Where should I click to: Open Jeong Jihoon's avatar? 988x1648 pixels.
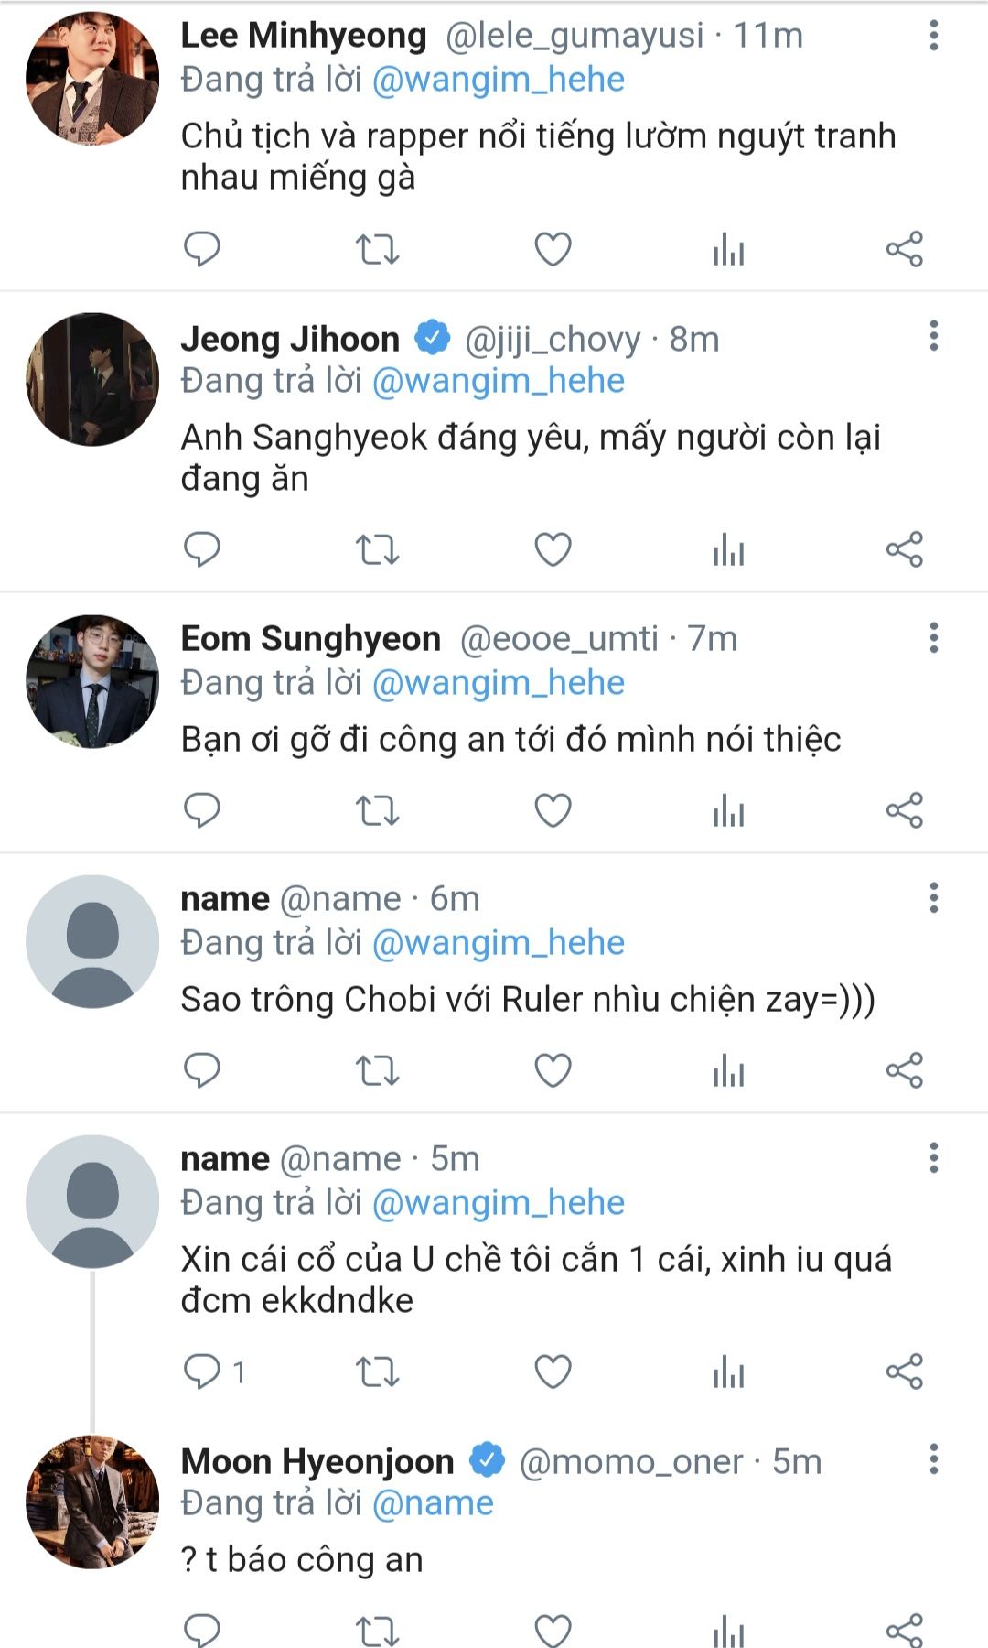[x=91, y=379]
